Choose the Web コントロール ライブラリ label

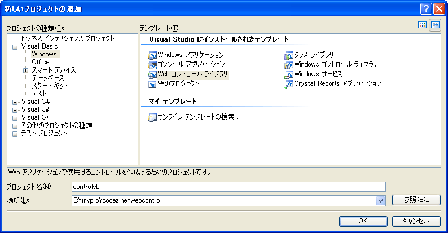193,74
